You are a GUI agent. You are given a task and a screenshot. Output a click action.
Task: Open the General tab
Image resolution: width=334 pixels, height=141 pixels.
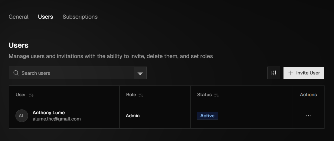tap(18, 17)
